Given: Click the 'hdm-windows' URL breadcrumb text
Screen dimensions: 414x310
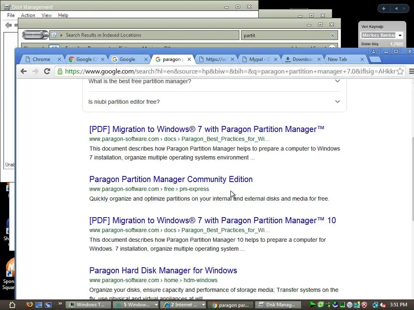Looking at the screenshot, I should (201, 280).
